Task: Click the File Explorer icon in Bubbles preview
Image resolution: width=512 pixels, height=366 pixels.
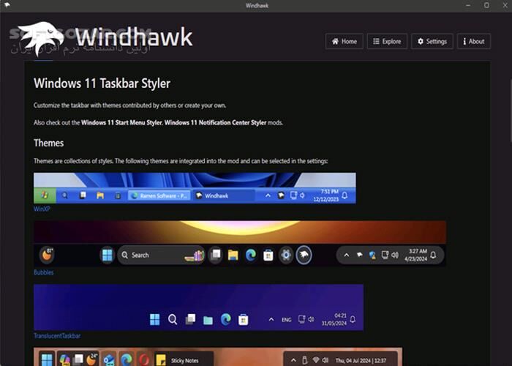Action: click(233, 255)
